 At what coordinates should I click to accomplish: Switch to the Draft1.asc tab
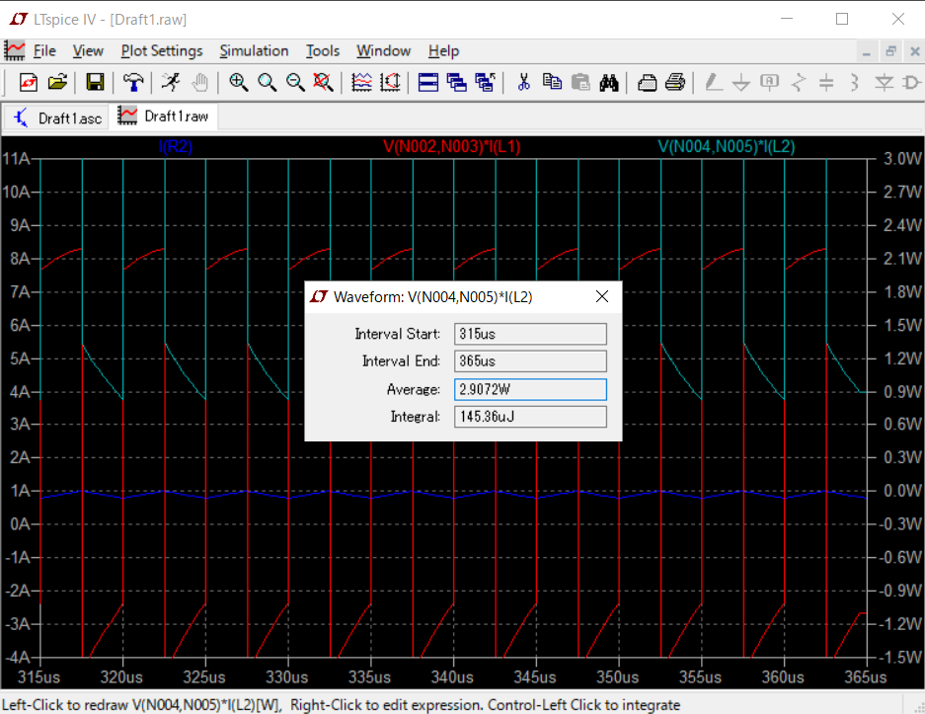(57, 119)
